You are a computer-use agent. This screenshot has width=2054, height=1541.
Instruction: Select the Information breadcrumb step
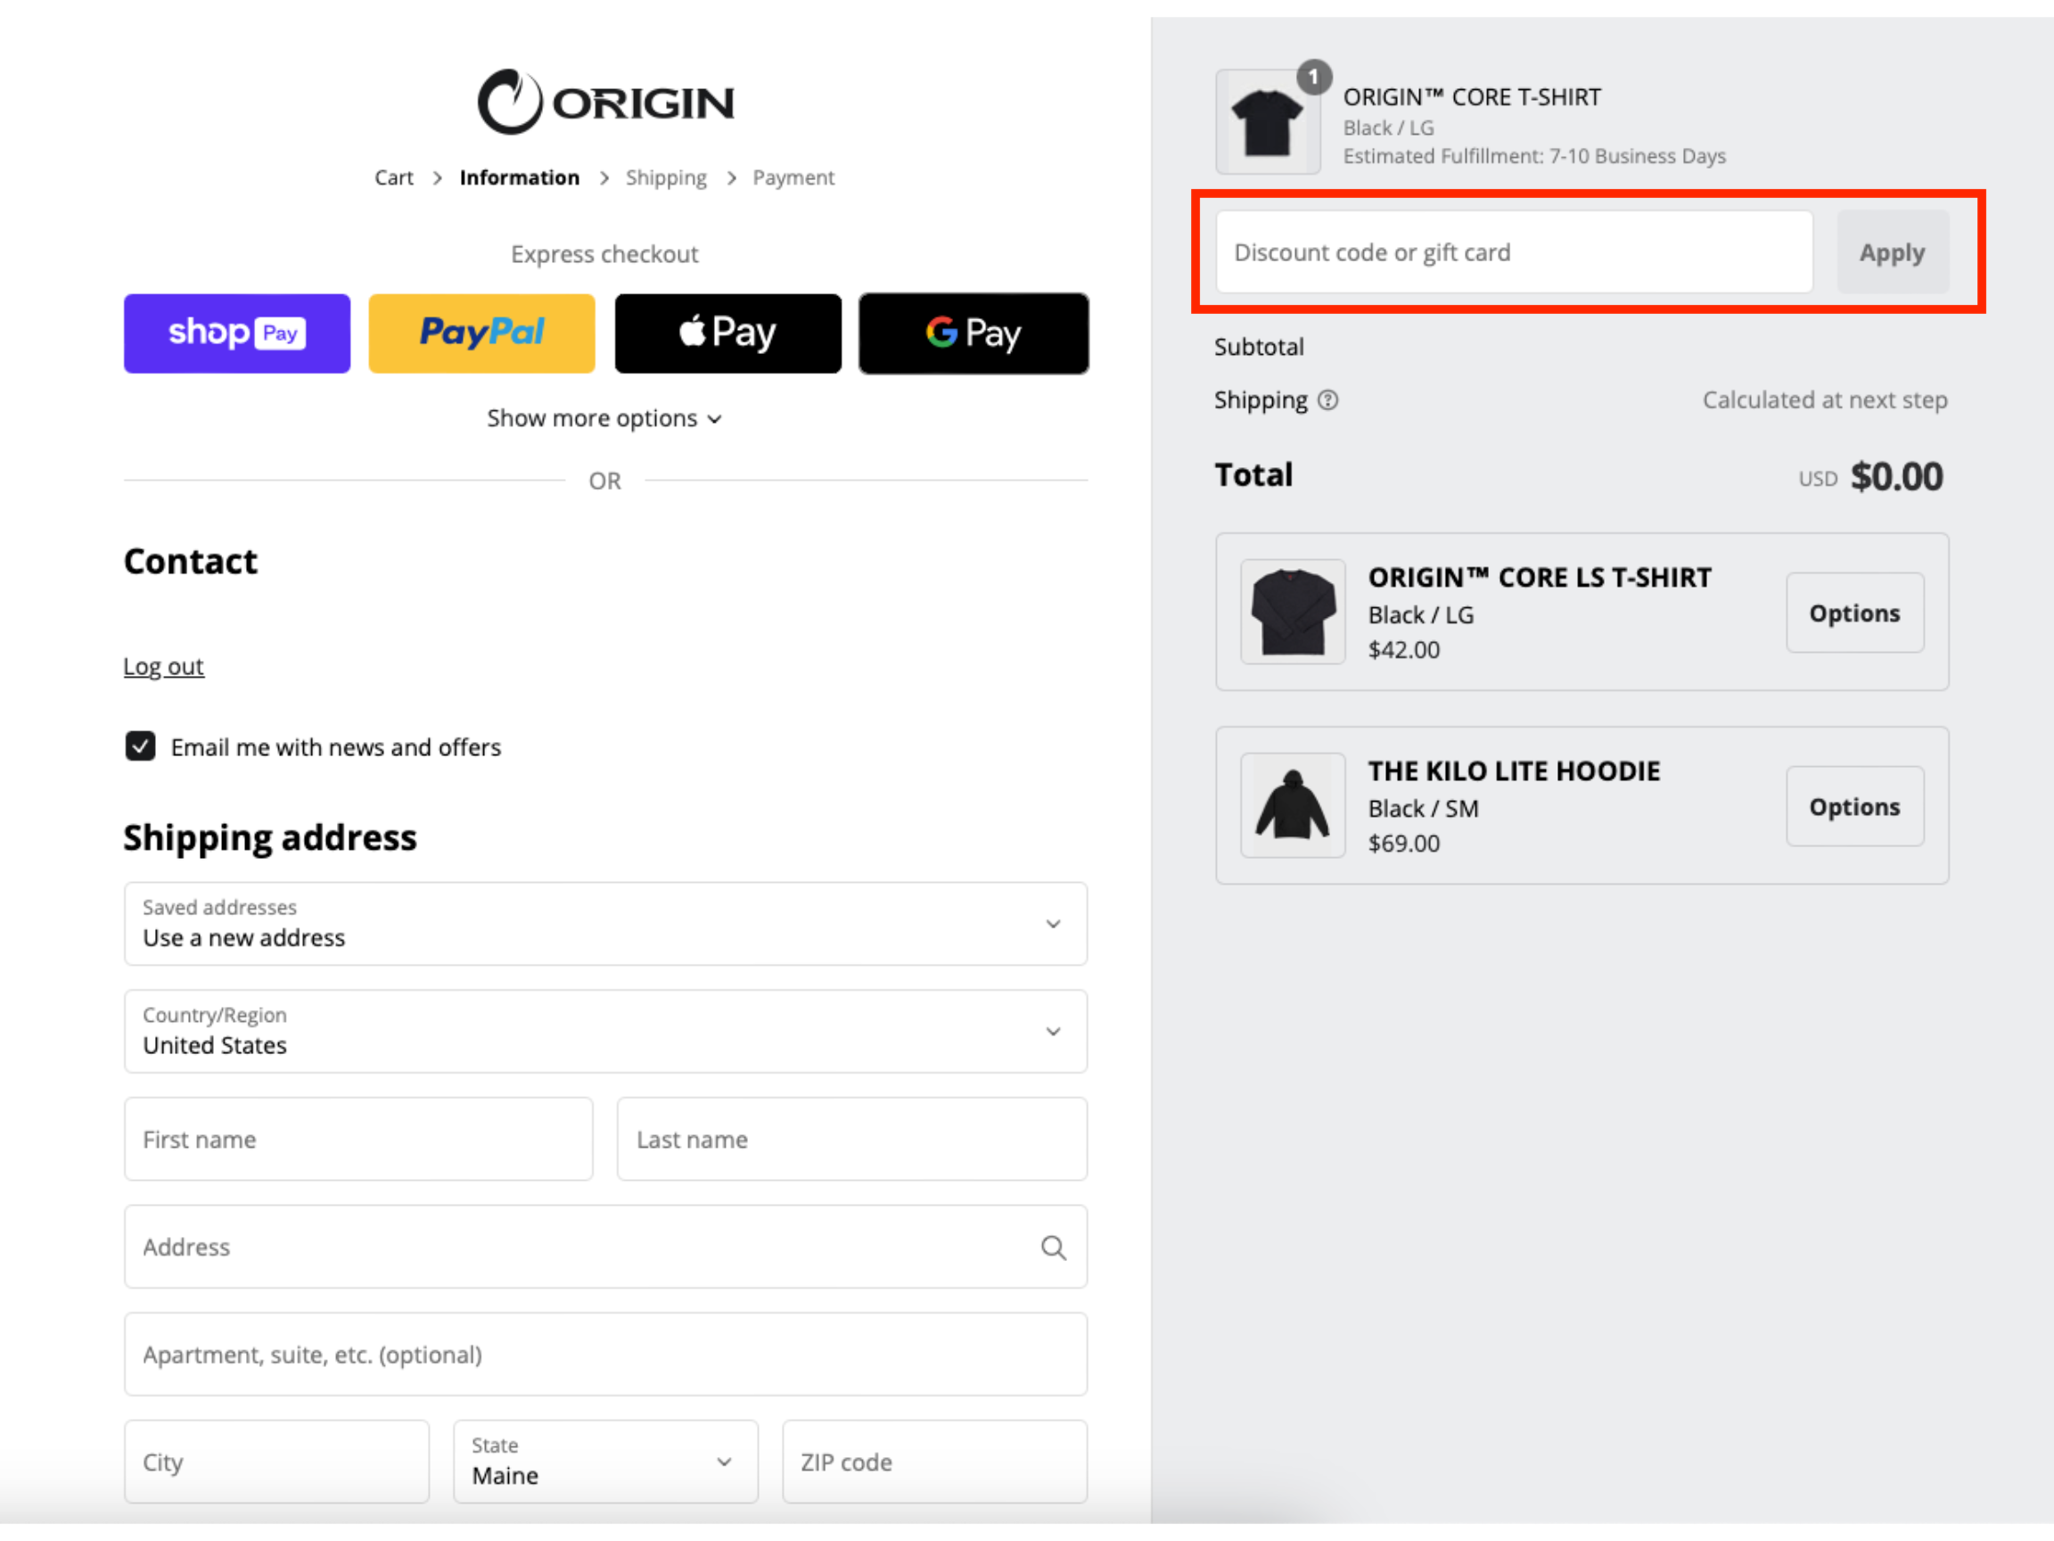[x=519, y=177]
